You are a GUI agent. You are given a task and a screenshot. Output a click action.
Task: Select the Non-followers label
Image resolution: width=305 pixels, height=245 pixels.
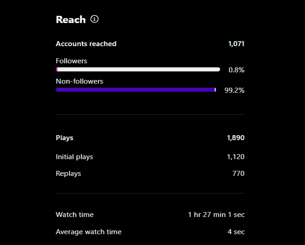[x=79, y=81]
